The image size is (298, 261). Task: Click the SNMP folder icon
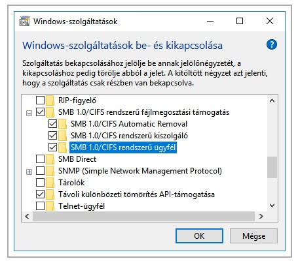50,171
